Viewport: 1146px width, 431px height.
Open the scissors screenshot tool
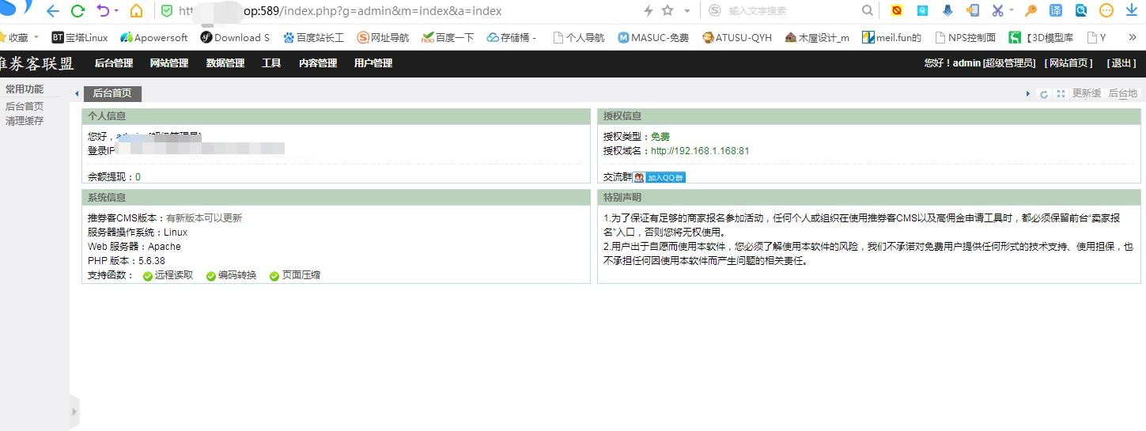(x=997, y=11)
